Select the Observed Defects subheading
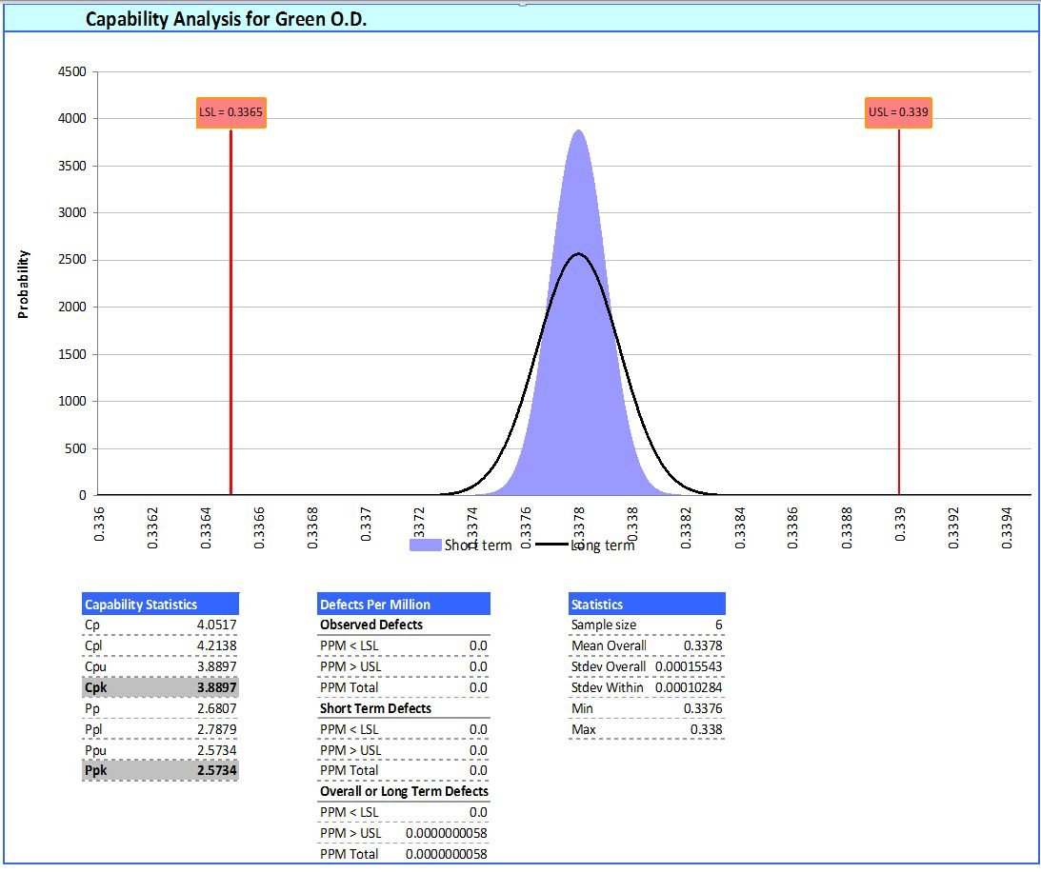Viewport: 1041px width, 873px height. click(371, 625)
